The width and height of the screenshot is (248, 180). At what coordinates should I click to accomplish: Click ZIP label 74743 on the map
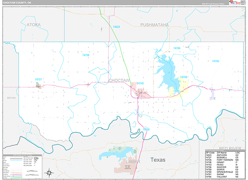(140, 83)
